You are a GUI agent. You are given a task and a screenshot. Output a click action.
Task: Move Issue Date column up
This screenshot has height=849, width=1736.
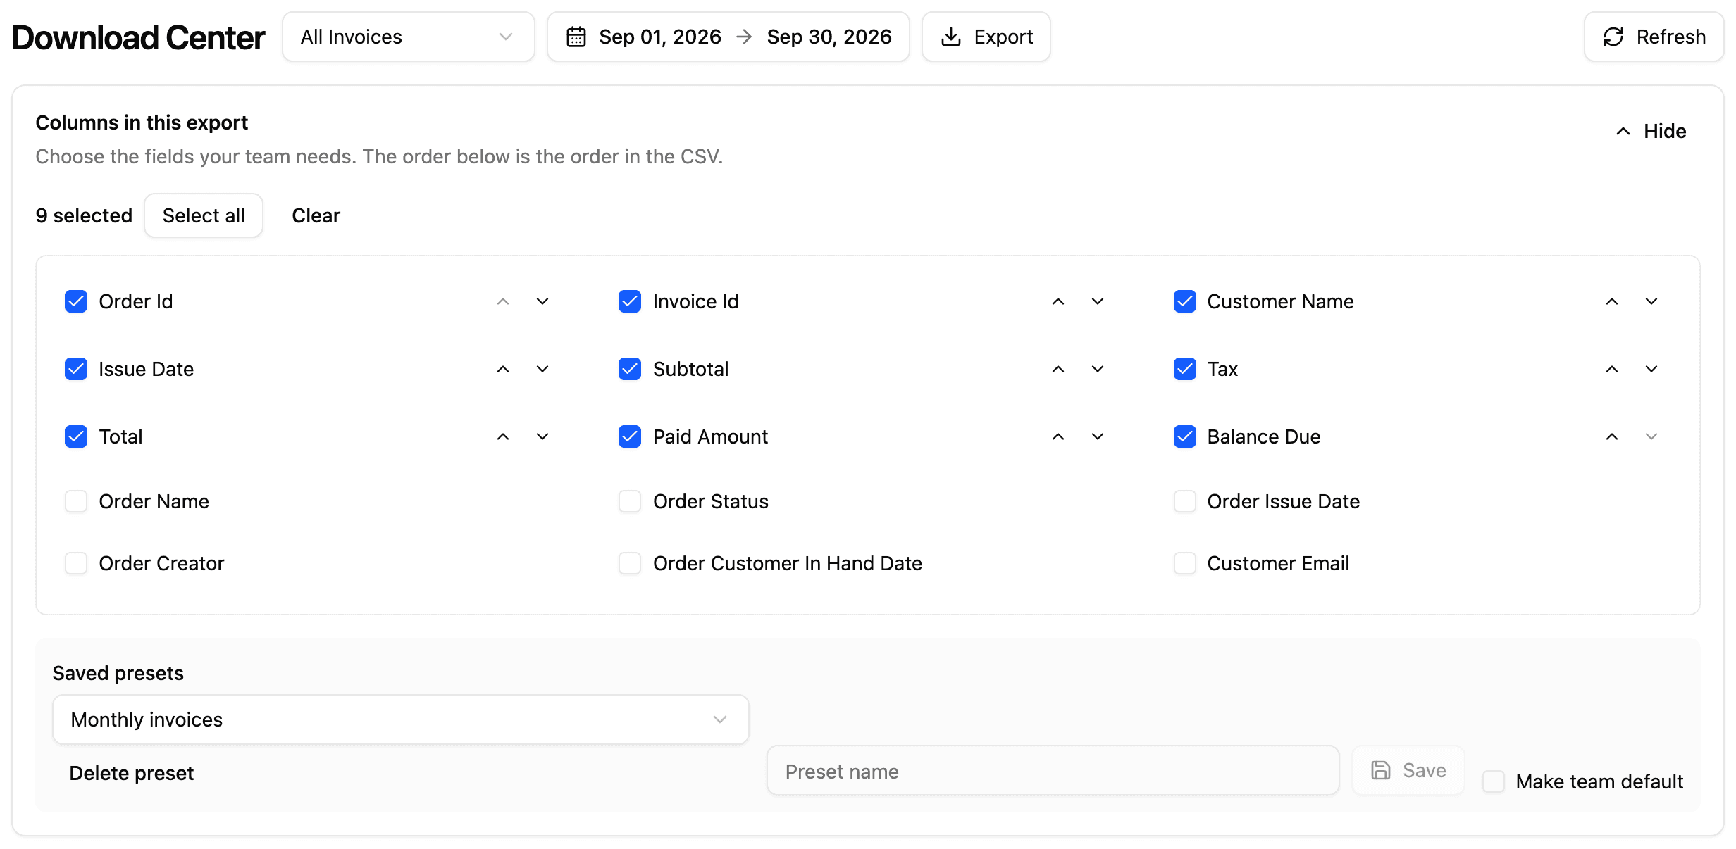(x=503, y=369)
